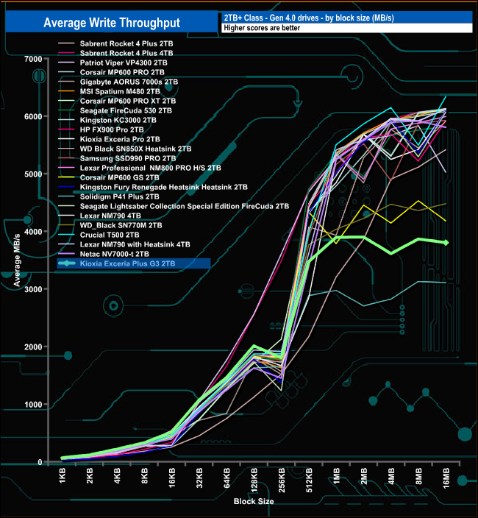Image resolution: width=478 pixels, height=518 pixels.
Task: Select Corsair MP600 PRO XT 2TB label
Action: (x=128, y=101)
